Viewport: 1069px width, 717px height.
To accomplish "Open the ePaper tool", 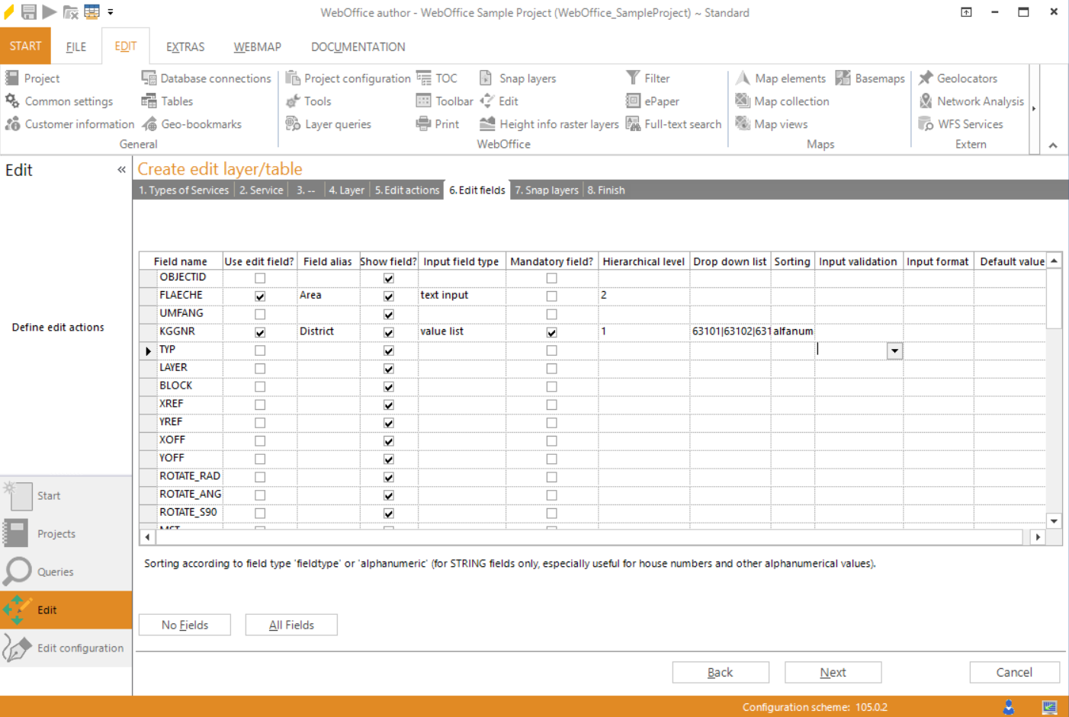I will [x=655, y=101].
